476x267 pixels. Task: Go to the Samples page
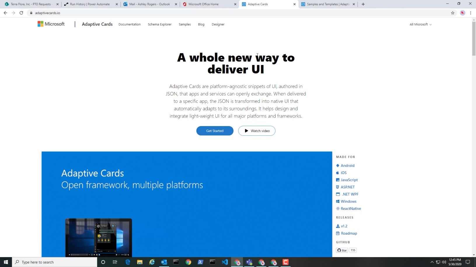click(185, 24)
